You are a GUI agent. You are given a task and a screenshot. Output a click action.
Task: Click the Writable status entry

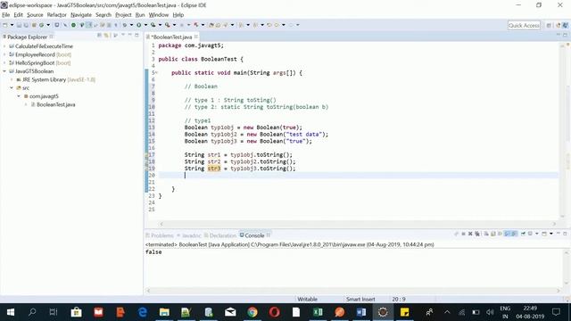(x=307, y=300)
